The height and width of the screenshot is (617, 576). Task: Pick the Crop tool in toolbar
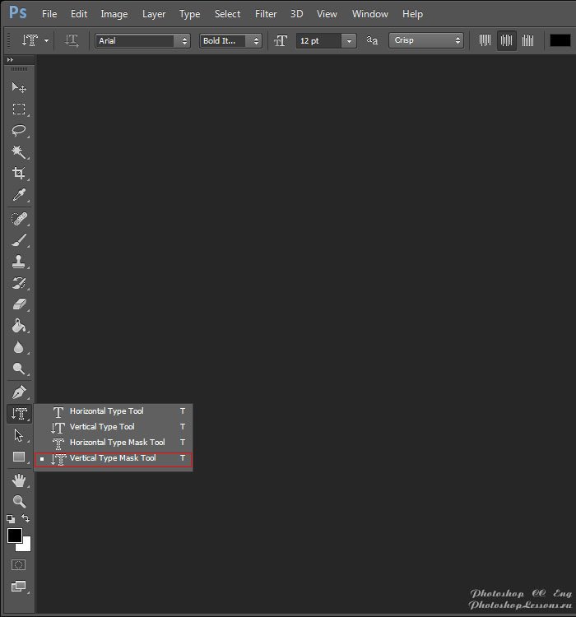(x=18, y=174)
